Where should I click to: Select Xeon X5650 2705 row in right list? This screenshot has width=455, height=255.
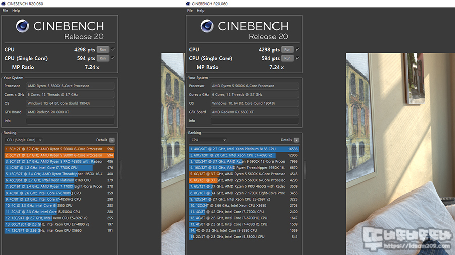coord(244,206)
